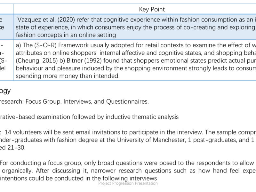This screenshot has height=192, width=256.
Task: Click 'spending more money than intended.' line
Action: (68, 76)
